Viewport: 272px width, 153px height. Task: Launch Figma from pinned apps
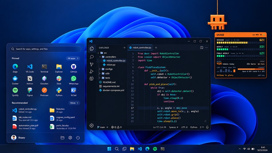point(30,92)
